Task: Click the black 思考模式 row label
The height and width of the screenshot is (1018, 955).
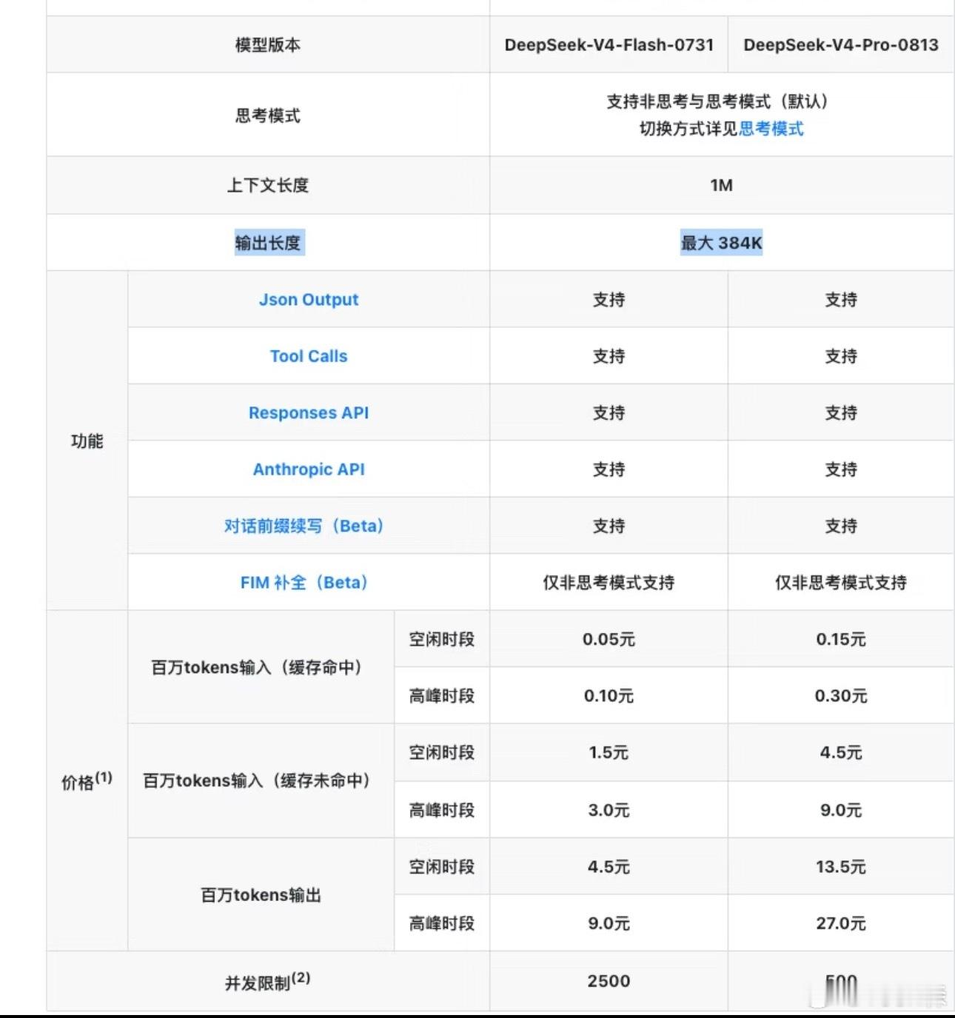Action: (268, 115)
